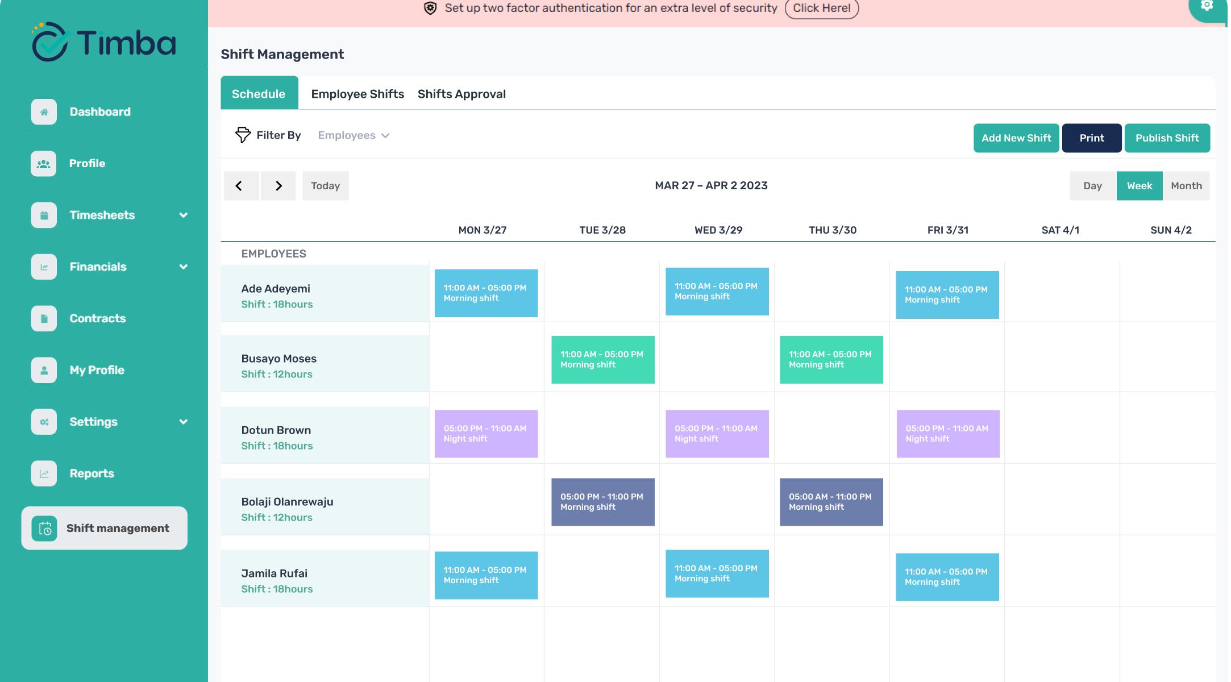Image resolution: width=1231 pixels, height=682 pixels.
Task: Open the Employees filter dropdown
Action: (x=354, y=135)
